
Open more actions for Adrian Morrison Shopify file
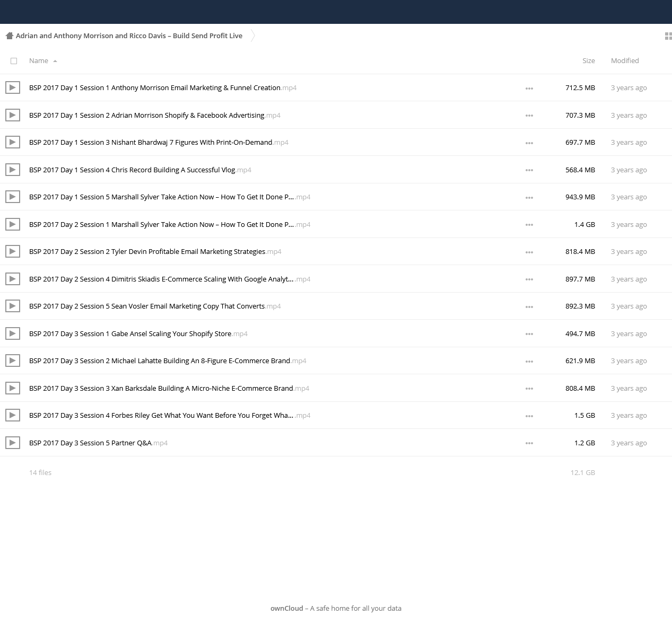click(x=529, y=116)
